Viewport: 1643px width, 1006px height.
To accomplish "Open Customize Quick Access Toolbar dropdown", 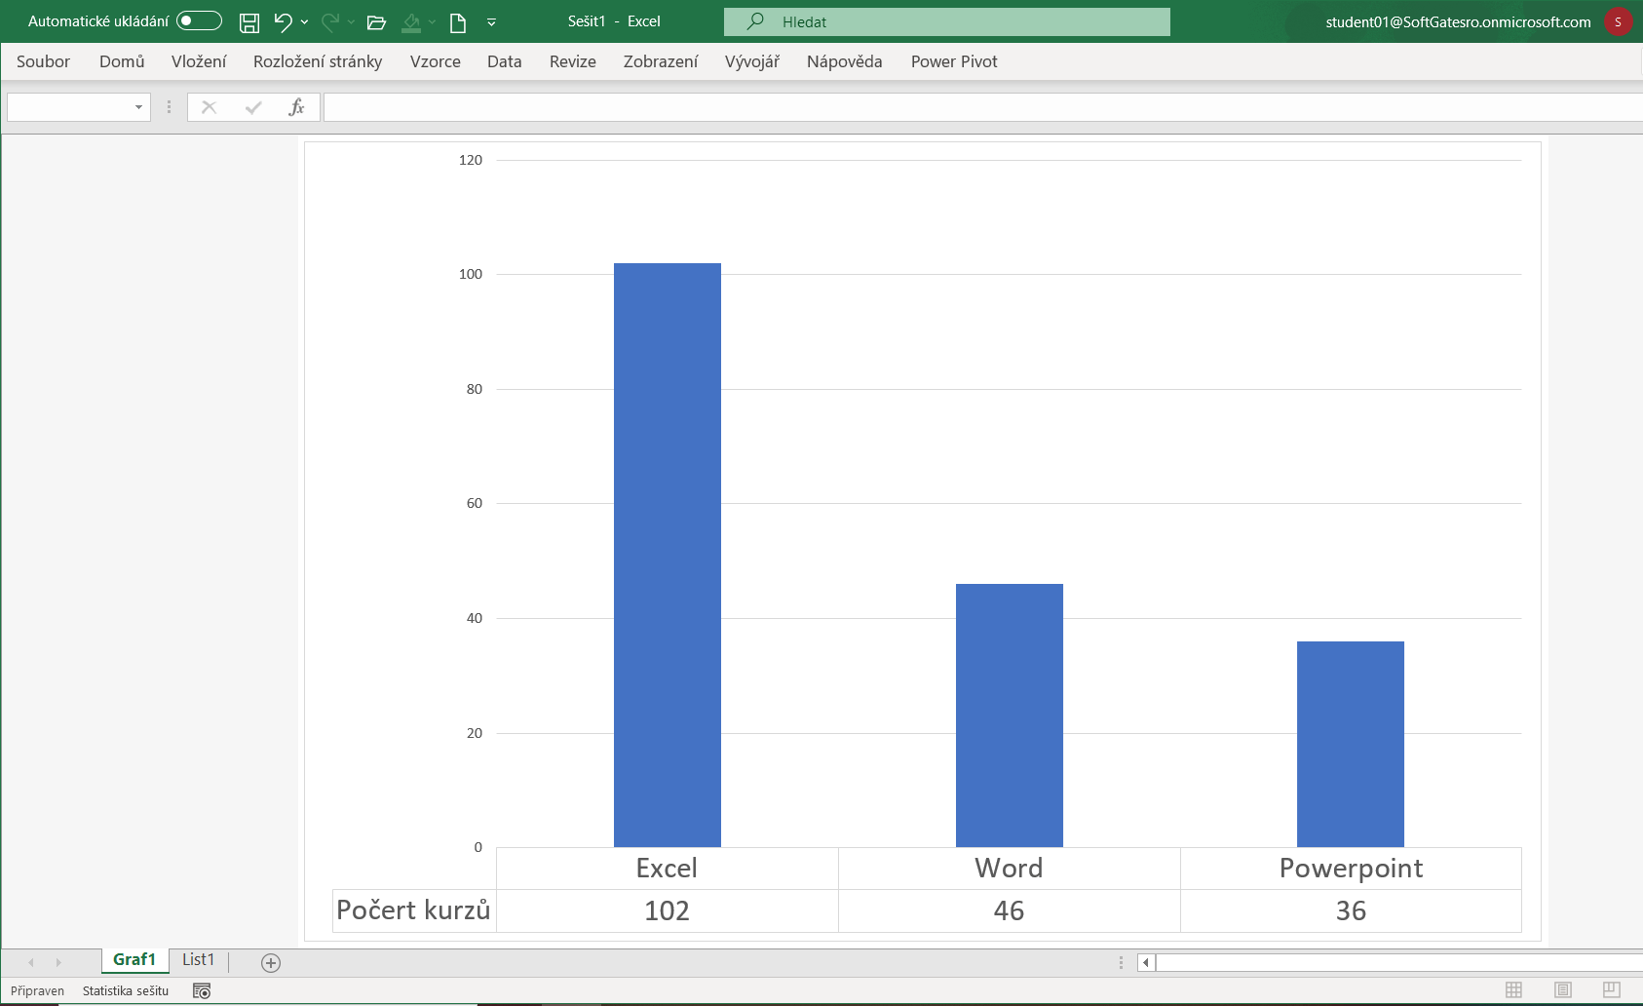I will 491,21.
